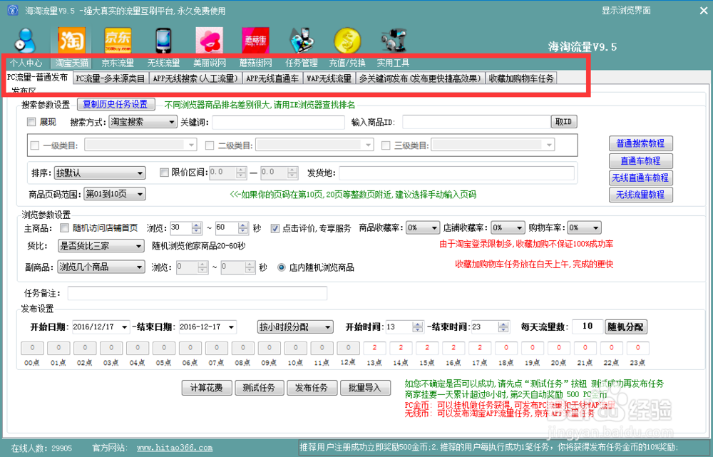Select the 13点 hourly traffic box

click(x=374, y=349)
